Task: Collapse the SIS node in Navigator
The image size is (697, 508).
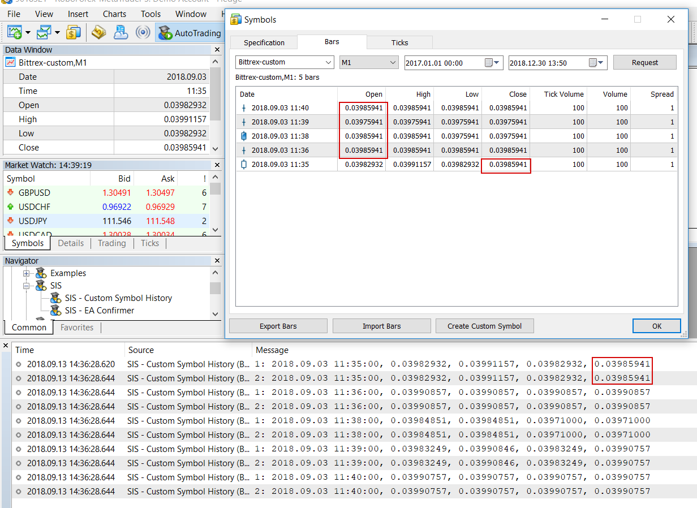Action: point(26,286)
